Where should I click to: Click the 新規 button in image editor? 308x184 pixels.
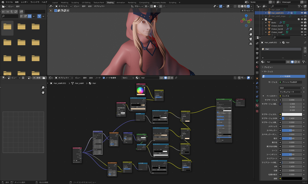pos(37,78)
